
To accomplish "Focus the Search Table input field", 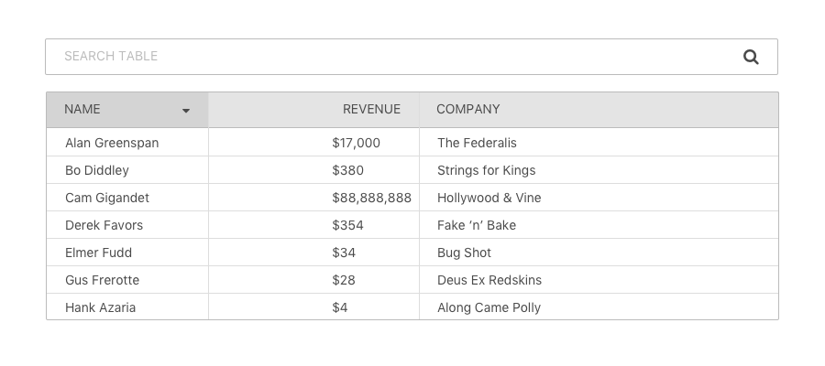I will pyautogui.click(x=412, y=57).
